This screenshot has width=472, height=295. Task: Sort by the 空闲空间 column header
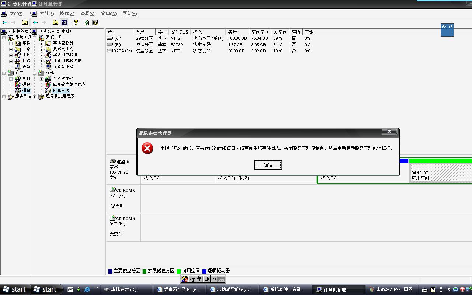point(260,32)
